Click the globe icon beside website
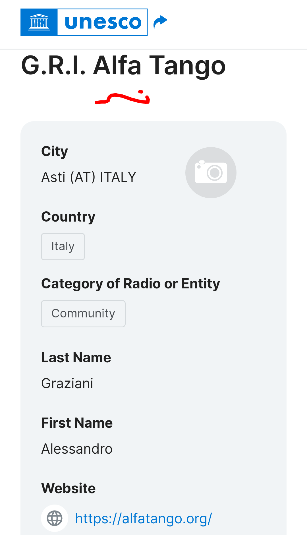Viewport: 307px width, 535px height. point(55,518)
